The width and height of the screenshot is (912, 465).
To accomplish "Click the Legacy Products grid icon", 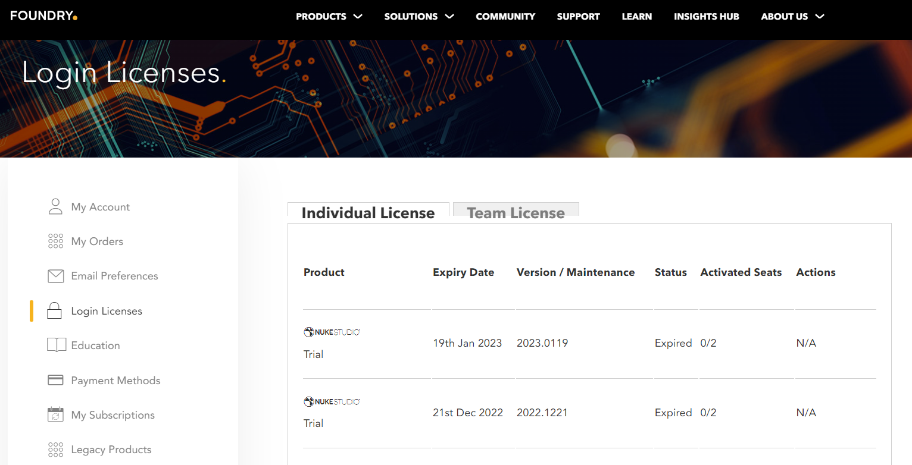I will [x=55, y=450].
